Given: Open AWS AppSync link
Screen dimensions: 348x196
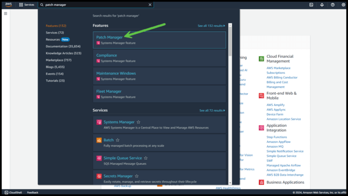Looking at the screenshot, I should click(276, 109).
